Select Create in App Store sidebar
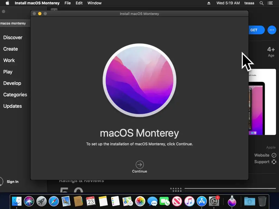This screenshot has height=209, width=279. (x=11, y=49)
